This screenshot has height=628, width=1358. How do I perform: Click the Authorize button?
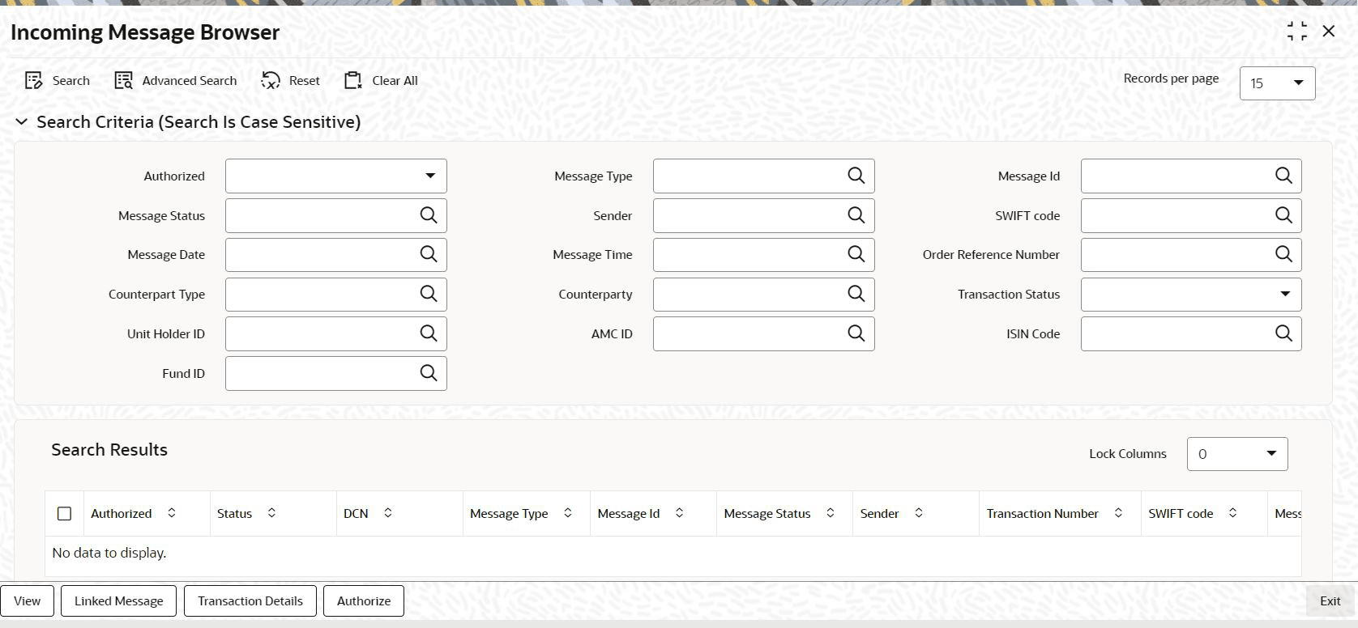tap(364, 601)
